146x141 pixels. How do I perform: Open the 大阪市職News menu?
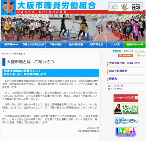(x=11, y=44)
